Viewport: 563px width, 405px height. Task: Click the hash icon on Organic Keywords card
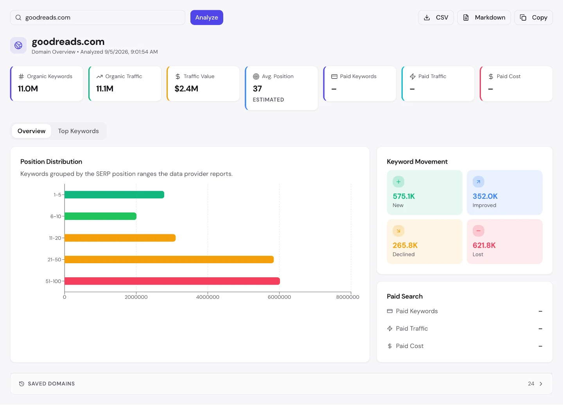click(21, 77)
